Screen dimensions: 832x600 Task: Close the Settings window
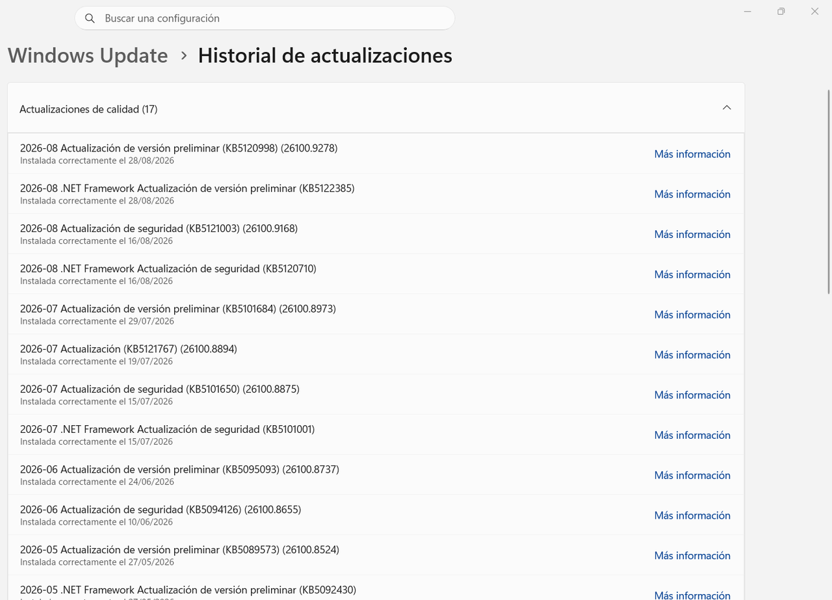coord(814,12)
